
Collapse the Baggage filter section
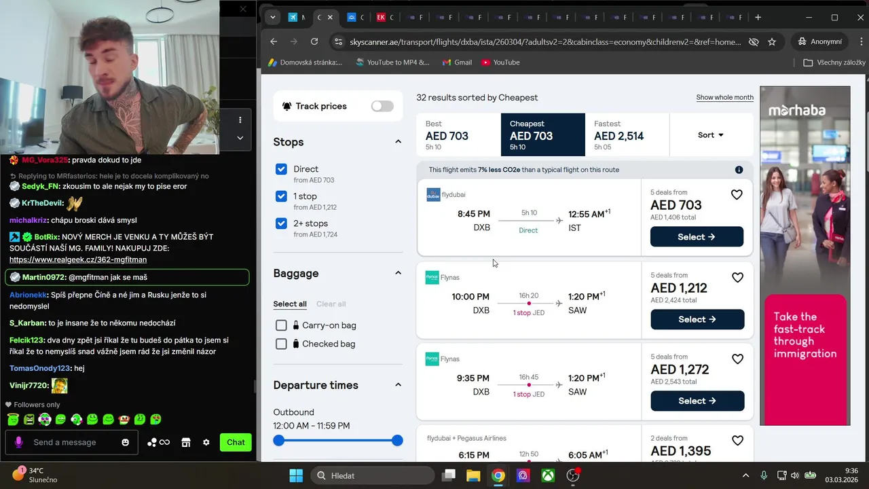398,273
